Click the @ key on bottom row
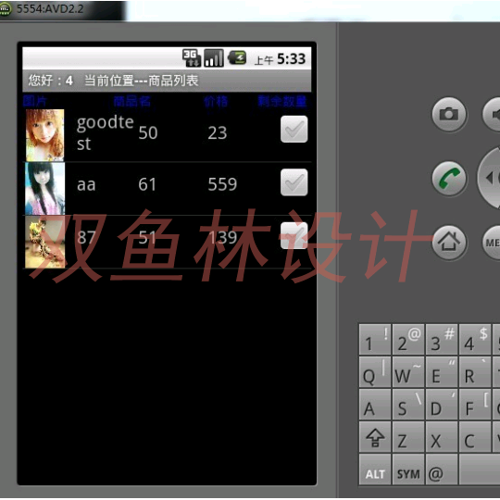500x500 pixels. click(x=442, y=469)
